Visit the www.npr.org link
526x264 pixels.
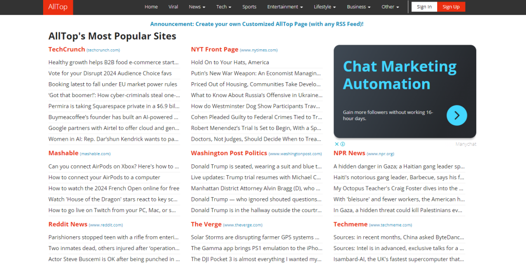coord(381,154)
